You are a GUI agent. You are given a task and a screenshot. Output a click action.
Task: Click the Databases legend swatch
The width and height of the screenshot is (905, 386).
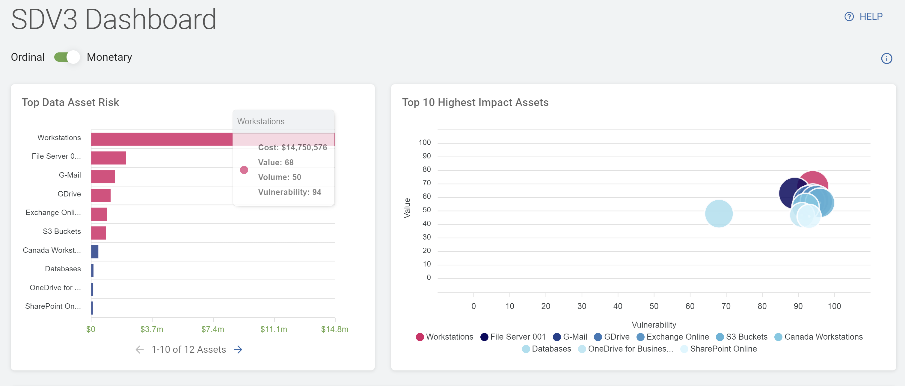coord(526,349)
